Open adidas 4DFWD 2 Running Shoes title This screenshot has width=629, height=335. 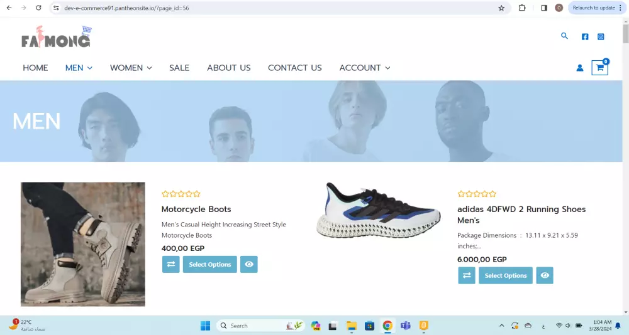[x=521, y=215]
